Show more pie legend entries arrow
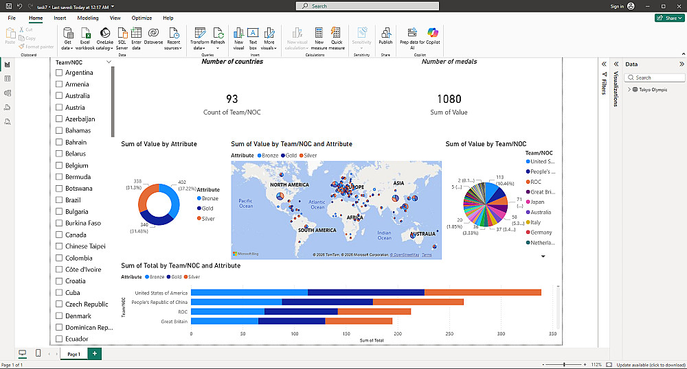Screen dimensions: 687x369 [x=543, y=257]
